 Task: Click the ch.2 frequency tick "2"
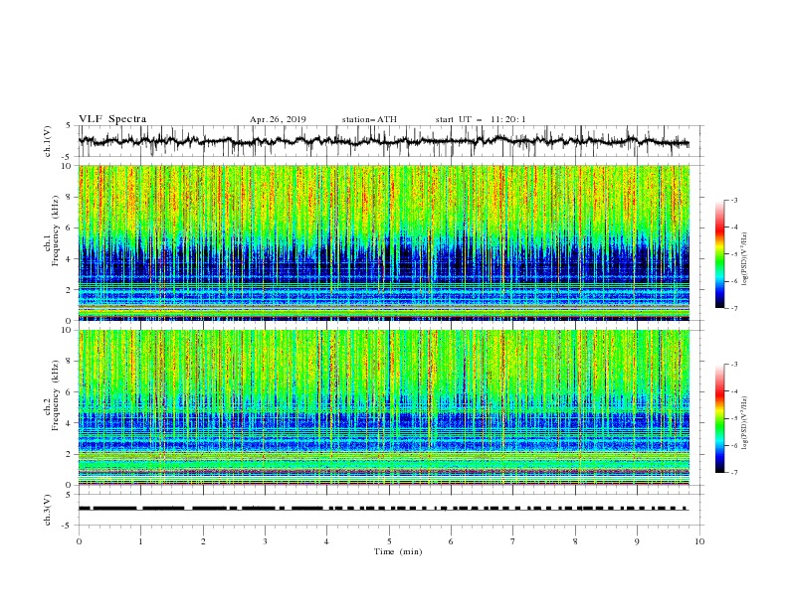(71, 454)
